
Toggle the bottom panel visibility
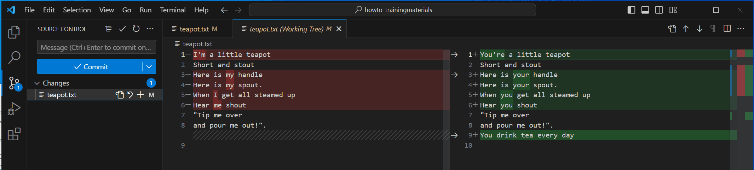pos(645,10)
